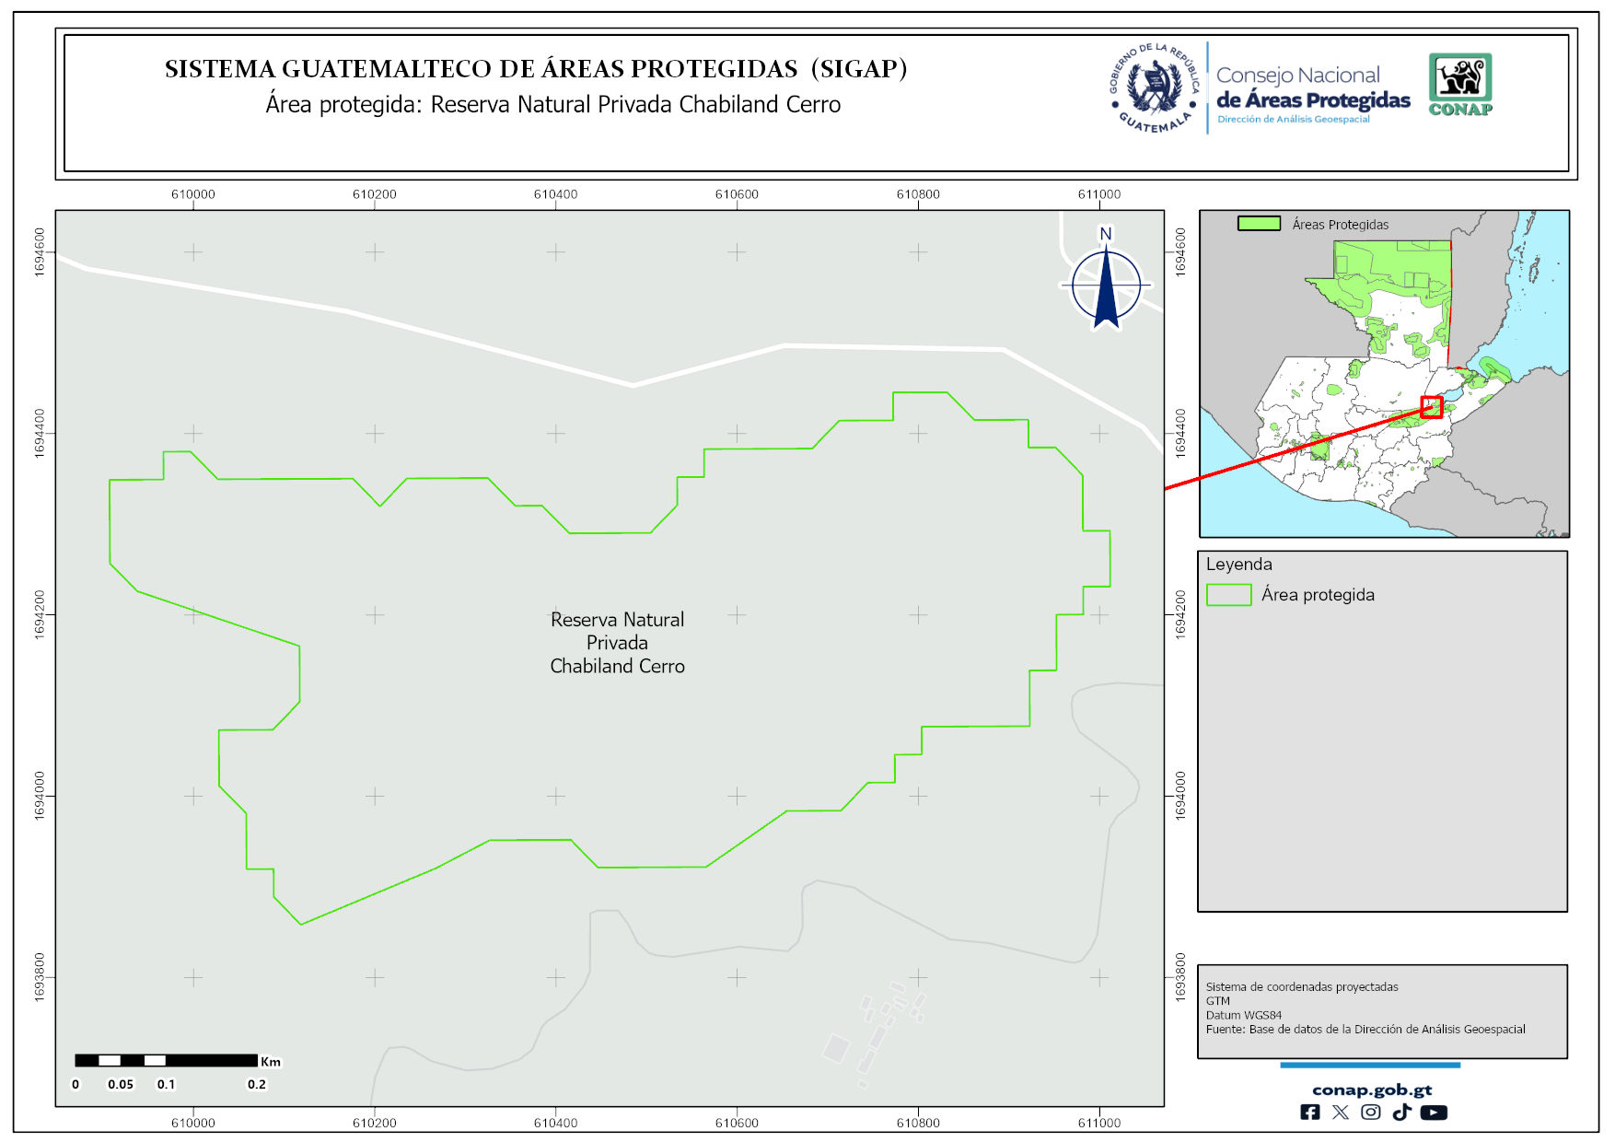Select the Área protegida outline legend swatch
1615x1142 pixels.
click(1228, 595)
